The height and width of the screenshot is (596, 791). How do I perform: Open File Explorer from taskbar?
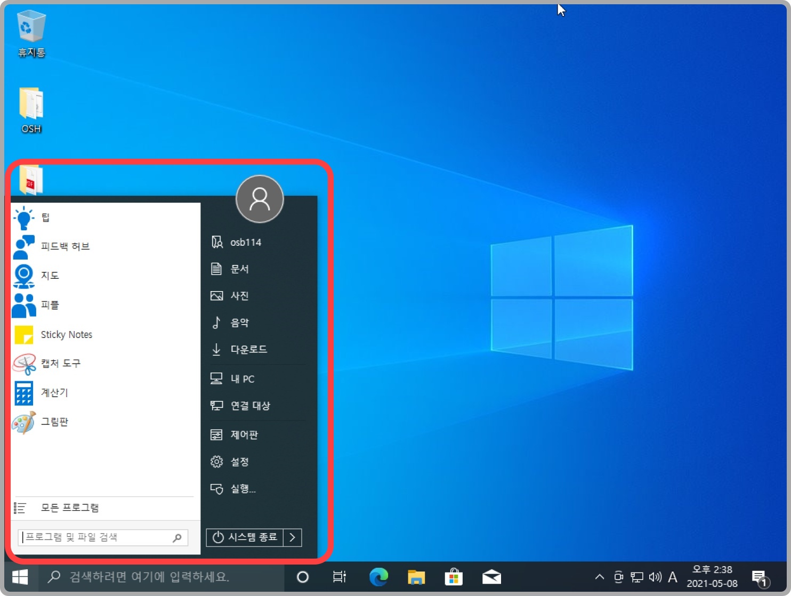coord(416,577)
